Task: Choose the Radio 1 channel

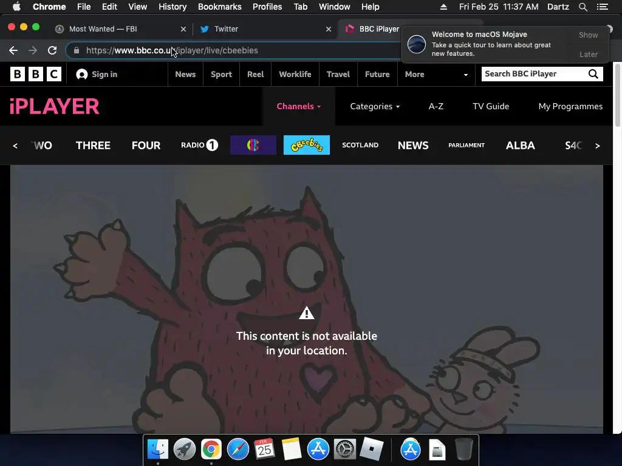Action: (x=199, y=145)
